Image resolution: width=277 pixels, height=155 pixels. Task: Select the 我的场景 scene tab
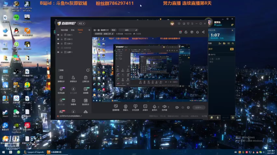point(64,30)
